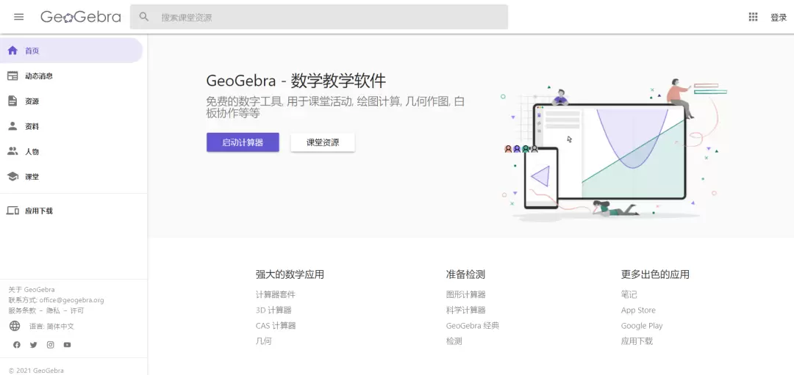Image resolution: width=794 pixels, height=375 pixels.
Task: Click the 启动计算器 button
Action: tap(243, 142)
